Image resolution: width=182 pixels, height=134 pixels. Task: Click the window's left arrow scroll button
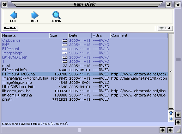(163, 130)
